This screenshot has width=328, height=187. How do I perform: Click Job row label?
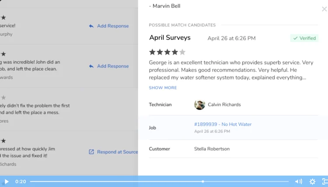point(153,128)
